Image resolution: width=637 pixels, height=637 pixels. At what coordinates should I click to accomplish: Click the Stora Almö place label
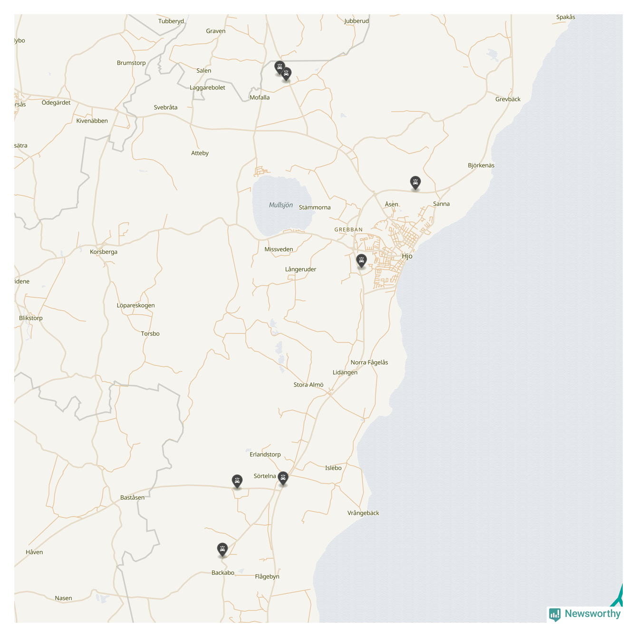[309, 385]
